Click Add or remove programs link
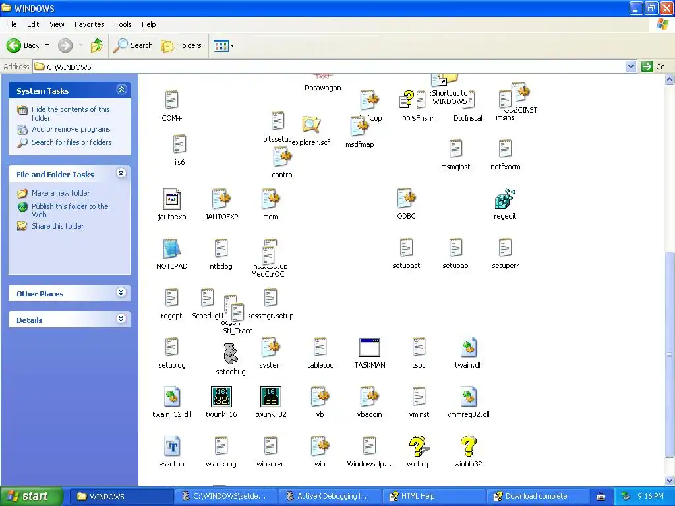Image resolution: width=675 pixels, height=506 pixels. (x=71, y=129)
